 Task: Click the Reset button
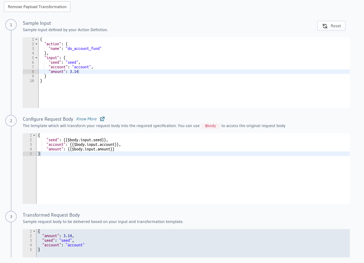331,25
